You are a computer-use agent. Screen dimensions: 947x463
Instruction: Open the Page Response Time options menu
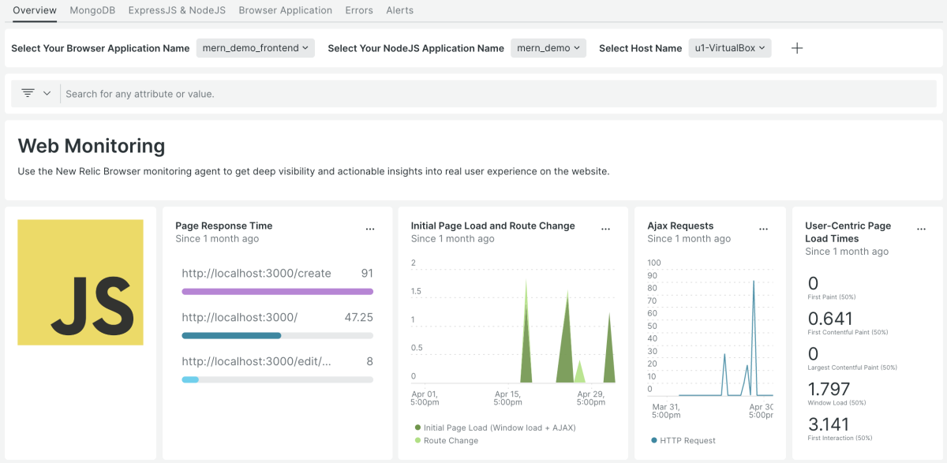(370, 229)
